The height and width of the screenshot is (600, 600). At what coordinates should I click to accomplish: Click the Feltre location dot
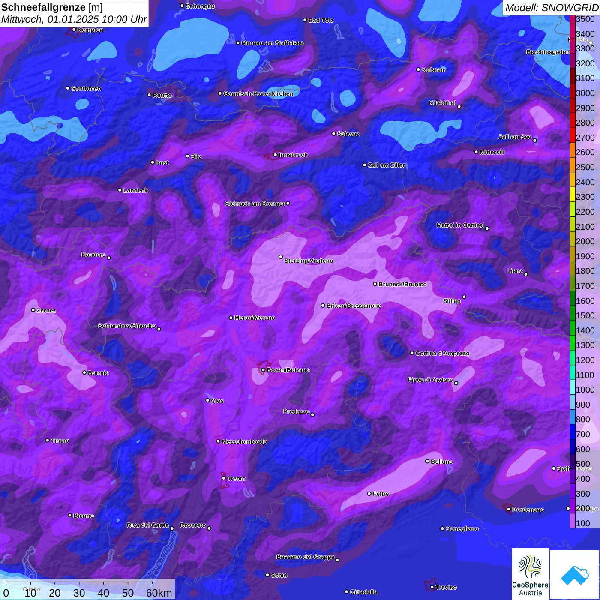point(369,494)
